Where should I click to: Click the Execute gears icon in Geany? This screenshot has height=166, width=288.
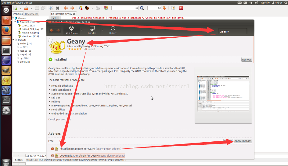(98, 8)
